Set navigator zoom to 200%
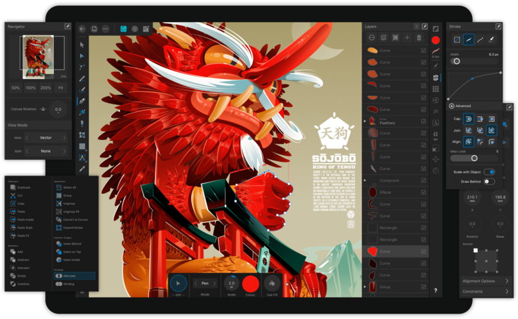 pyautogui.click(x=45, y=87)
